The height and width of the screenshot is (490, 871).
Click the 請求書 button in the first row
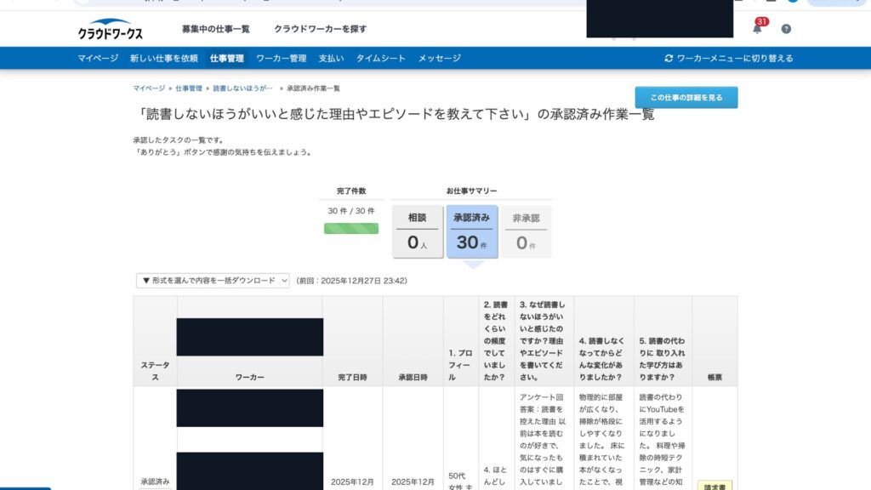714,486
